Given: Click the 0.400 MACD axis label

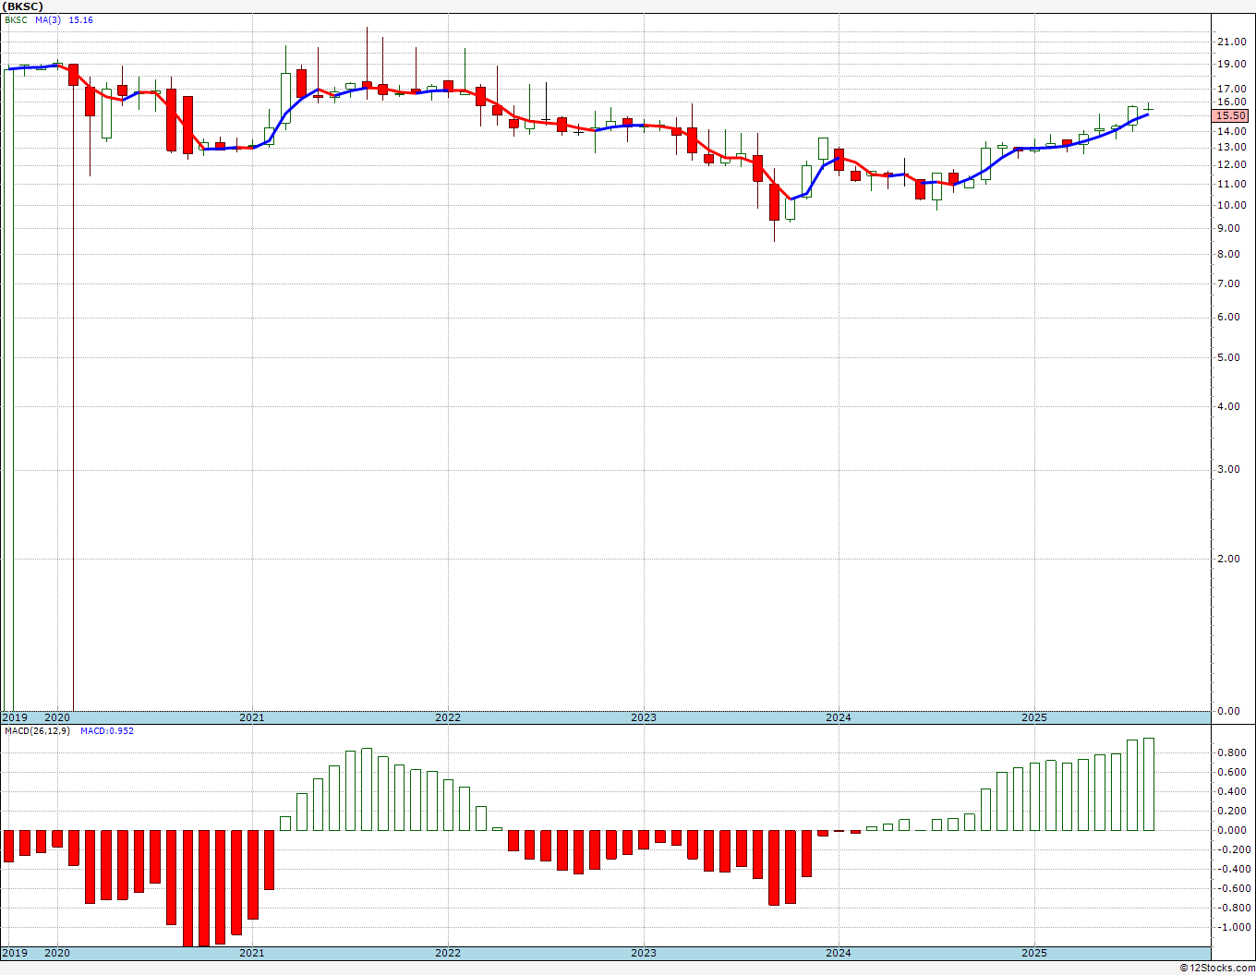Looking at the screenshot, I should [x=1231, y=791].
